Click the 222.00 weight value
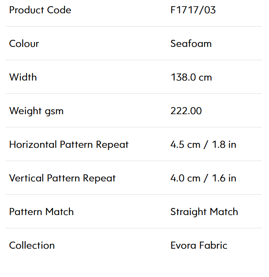Screen dimensions: 269x277 coord(186,111)
